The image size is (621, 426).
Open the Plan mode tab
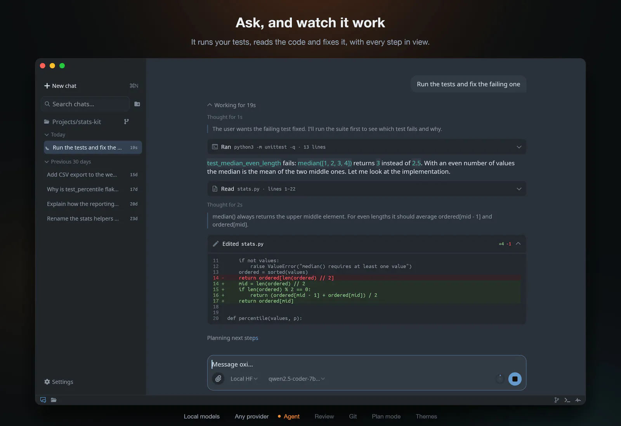coord(386,416)
